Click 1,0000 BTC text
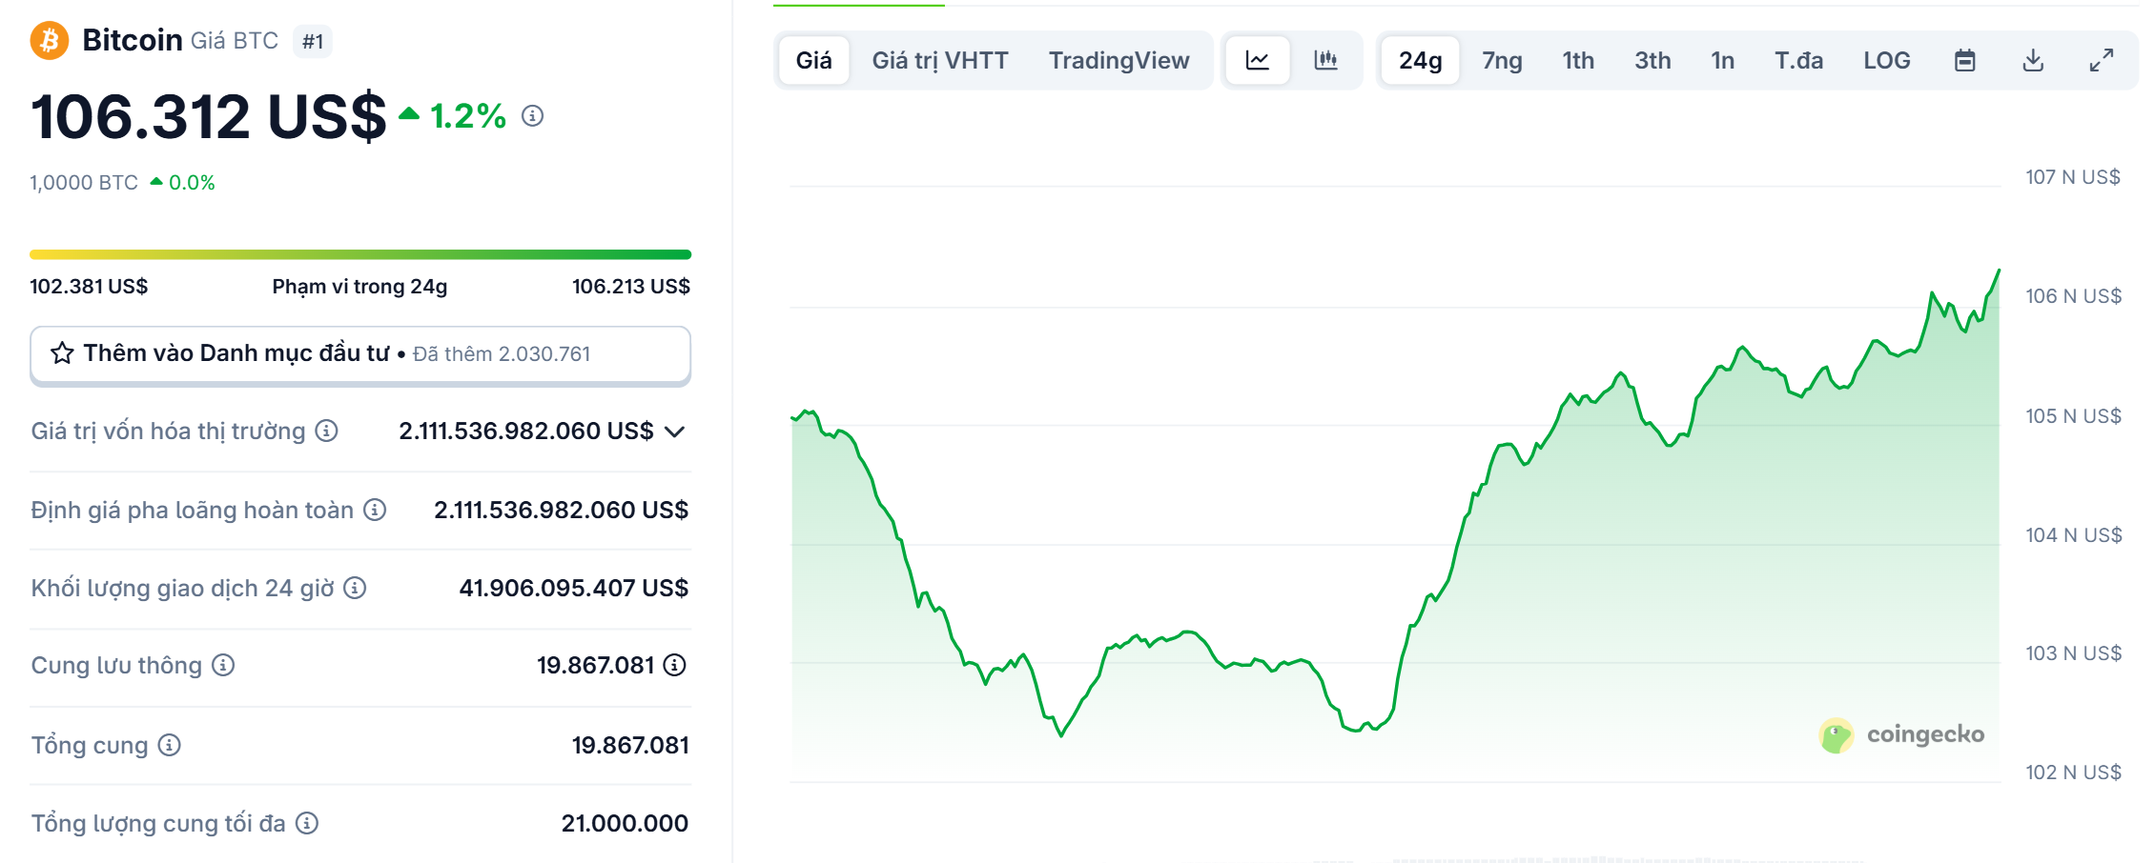Screen dimensions: 2155x863 [84, 182]
